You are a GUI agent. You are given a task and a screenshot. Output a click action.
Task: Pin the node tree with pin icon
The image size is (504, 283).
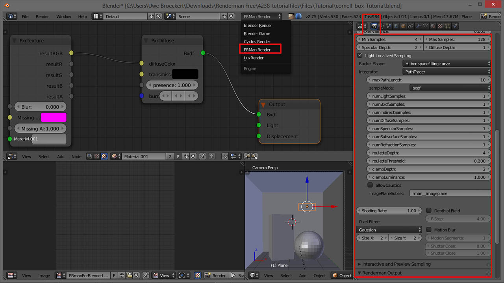point(202,156)
